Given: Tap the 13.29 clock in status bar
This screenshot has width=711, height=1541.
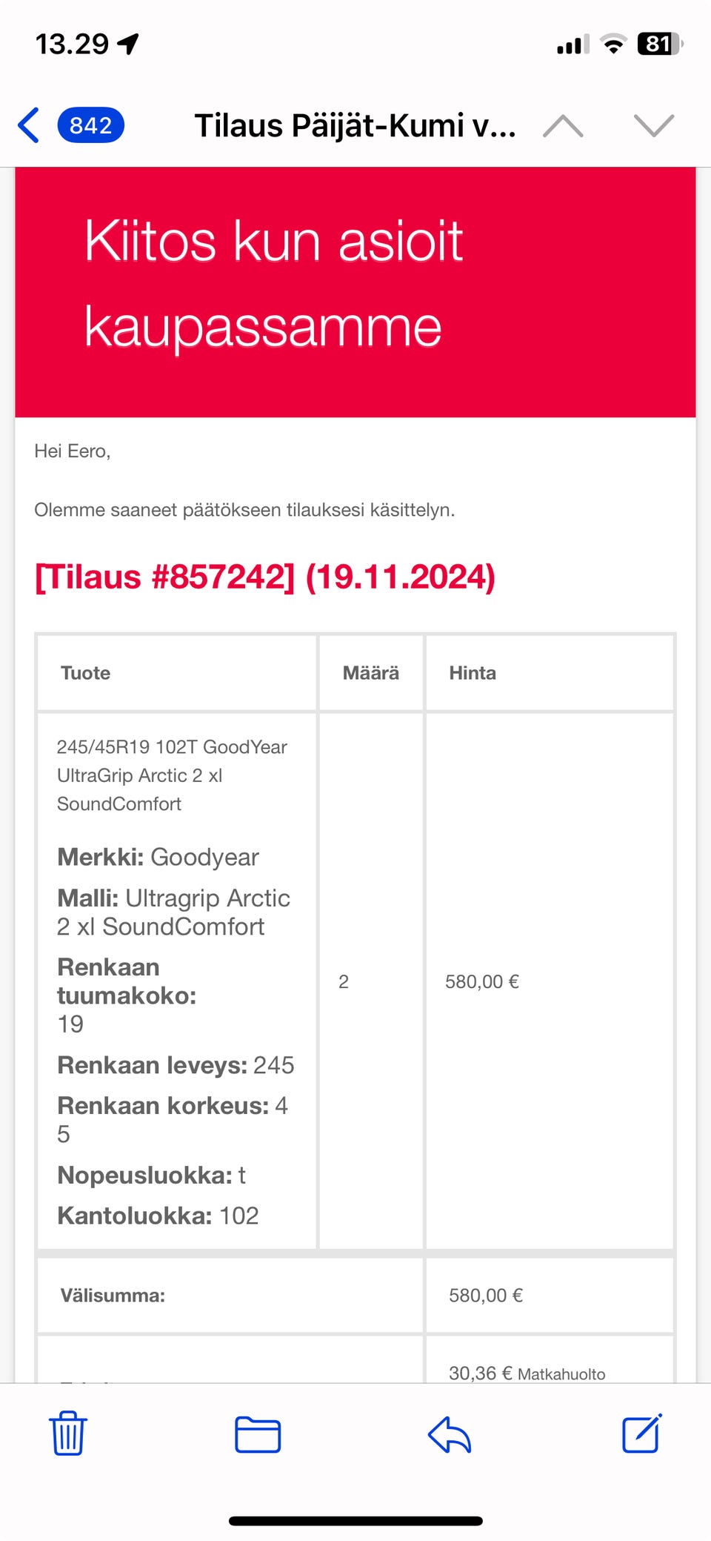Looking at the screenshot, I should 73,44.
